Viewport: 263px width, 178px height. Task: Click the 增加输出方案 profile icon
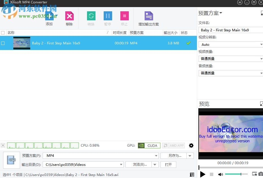pos(148,16)
